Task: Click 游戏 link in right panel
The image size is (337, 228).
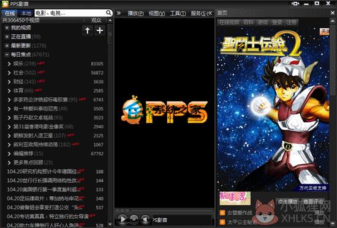Action: 263,22
